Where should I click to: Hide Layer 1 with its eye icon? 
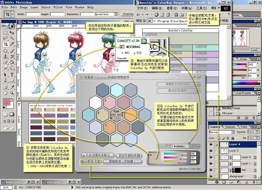click(211, 164)
